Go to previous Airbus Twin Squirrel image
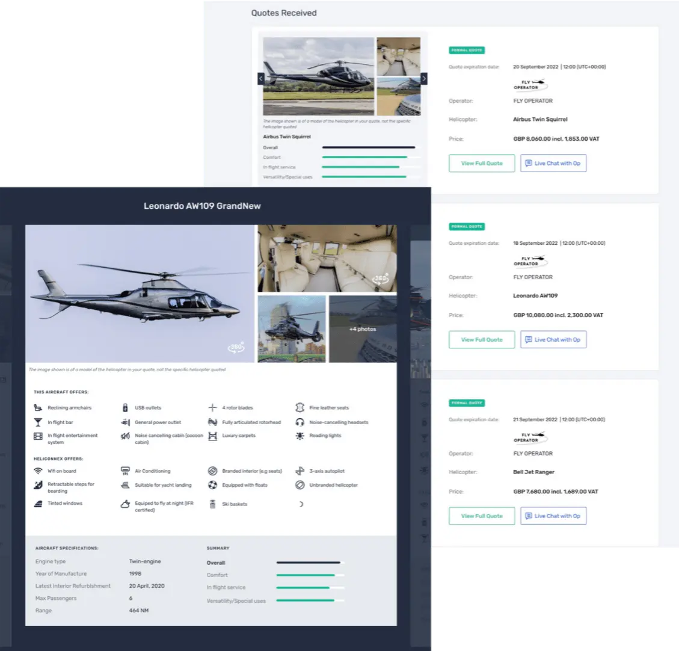 pyautogui.click(x=260, y=78)
